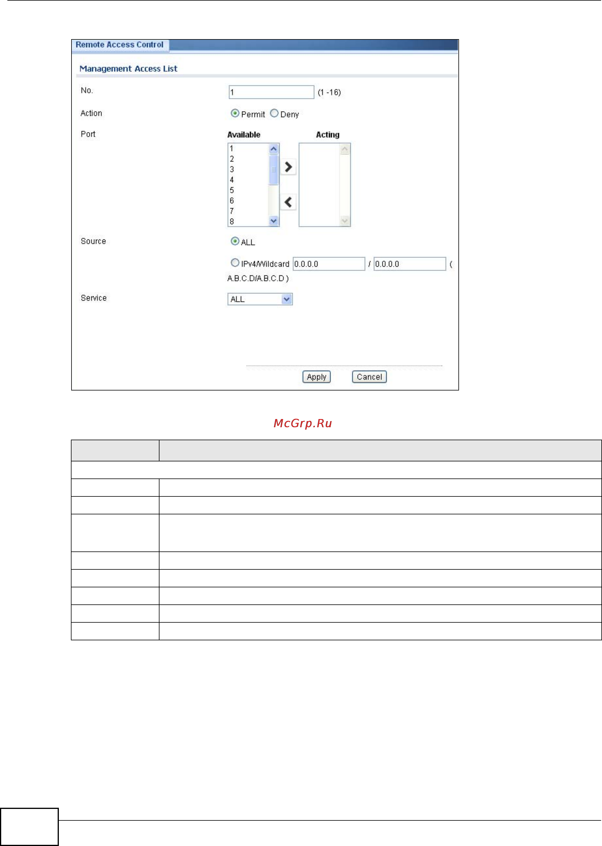Click inside the empty Acting port list
The width and height of the screenshot is (602, 846).
[320, 185]
